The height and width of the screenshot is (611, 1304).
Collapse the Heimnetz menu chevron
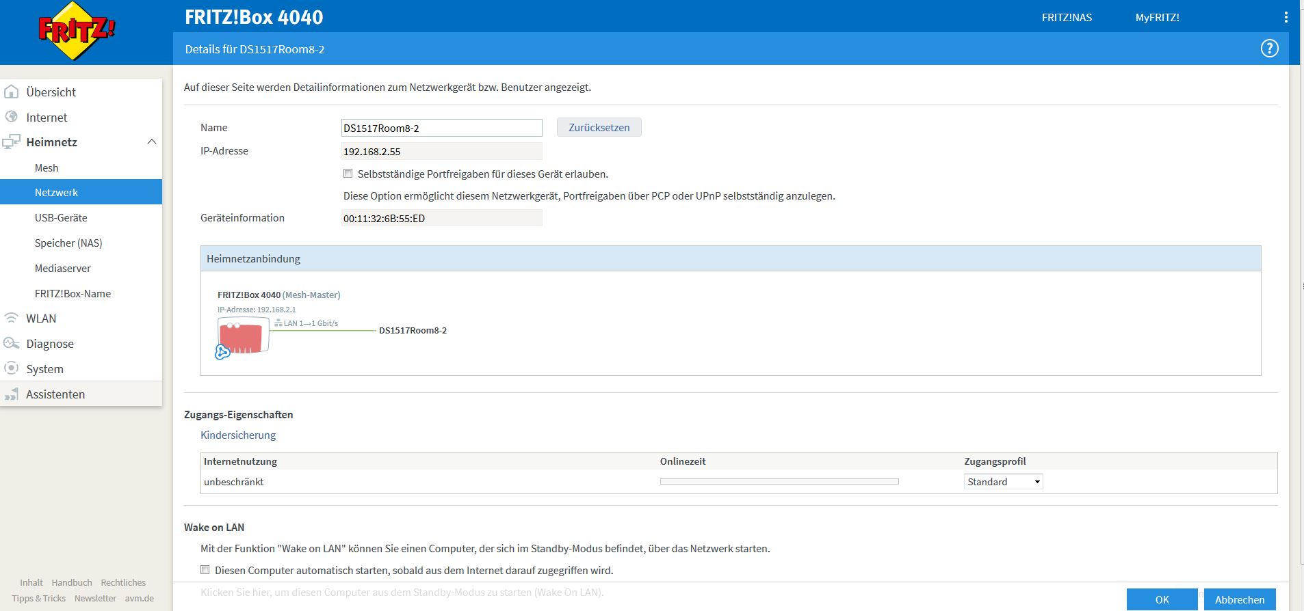click(x=152, y=142)
